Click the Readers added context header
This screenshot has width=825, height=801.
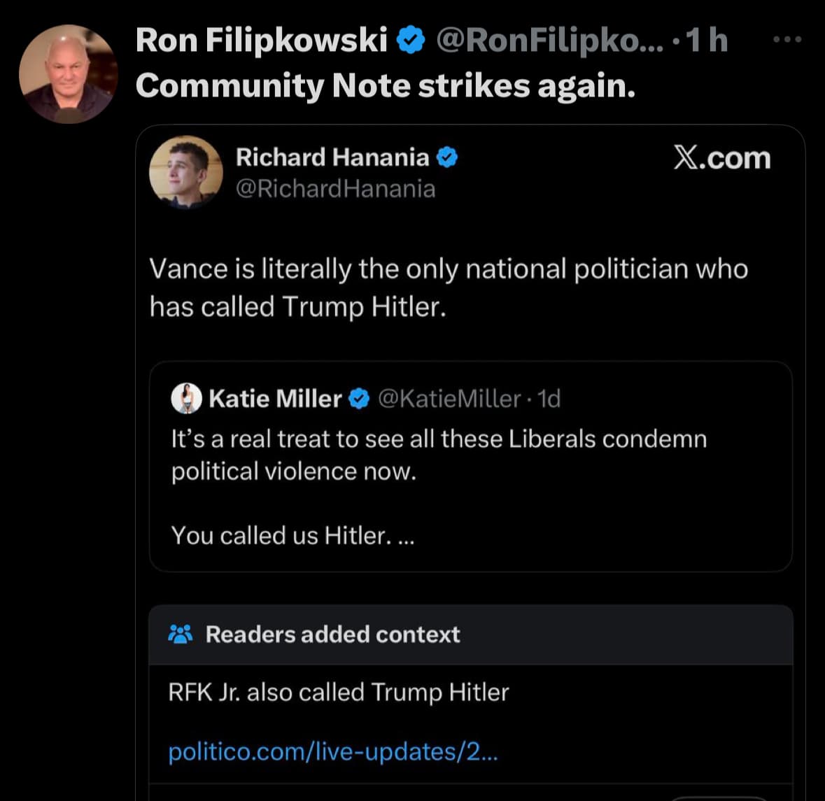coord(332,635)
